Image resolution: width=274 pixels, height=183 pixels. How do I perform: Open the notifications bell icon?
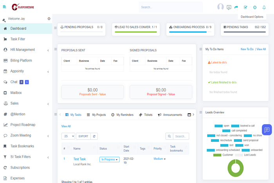point(264,7)
